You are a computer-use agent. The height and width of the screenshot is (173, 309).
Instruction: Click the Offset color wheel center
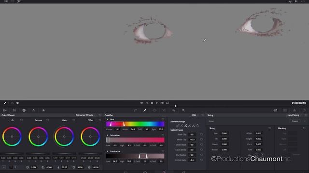point(90,136)
